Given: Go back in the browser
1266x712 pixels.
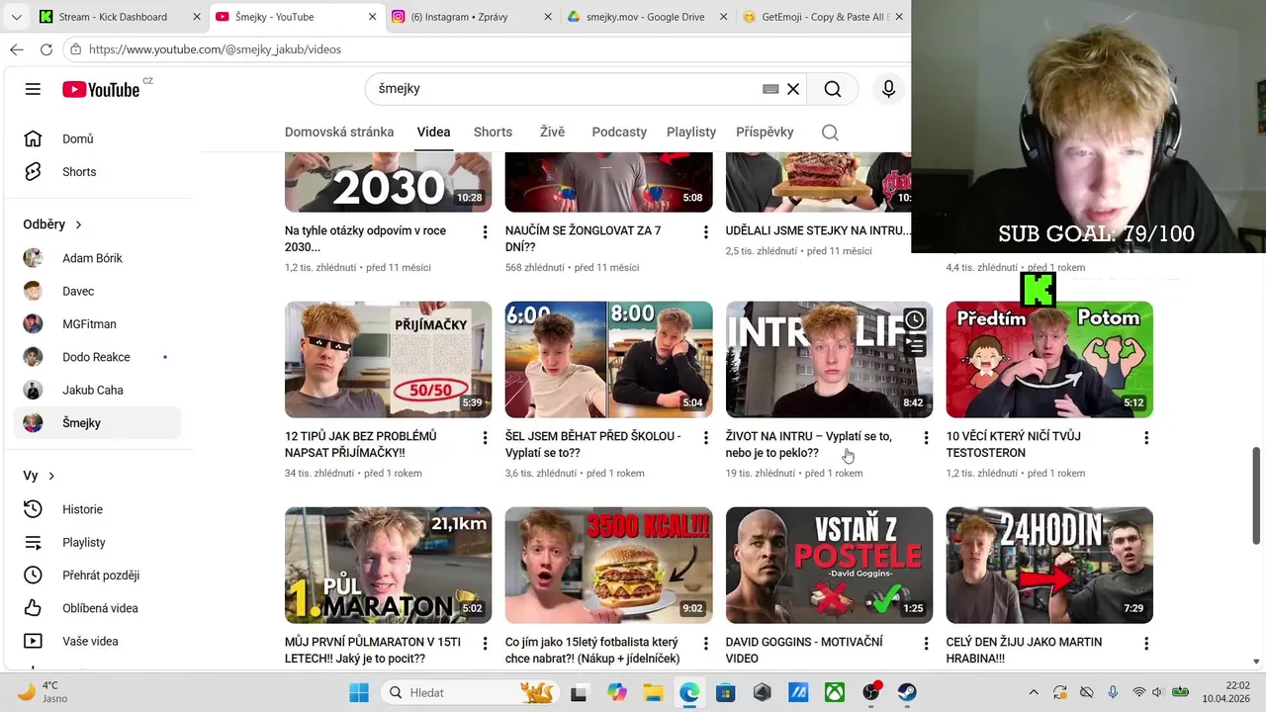Looking at the screenshot, I should coord(16,49).
